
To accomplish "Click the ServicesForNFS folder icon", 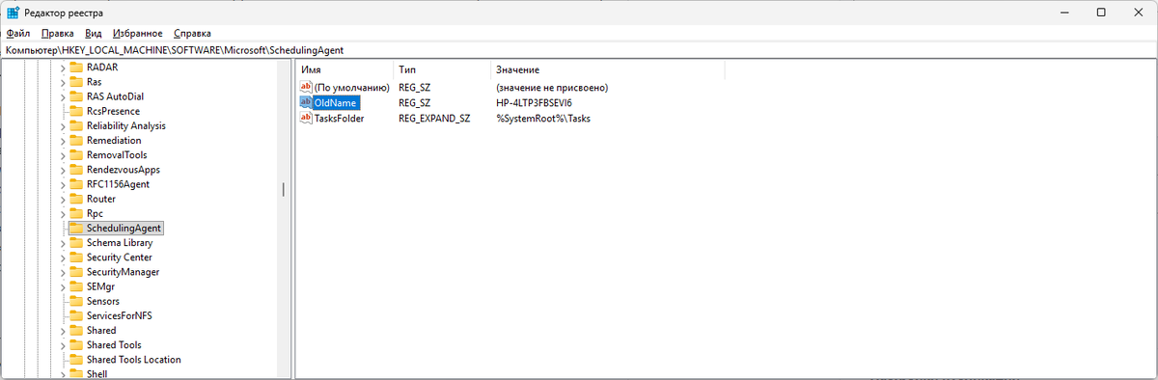I will click(76, 315).
